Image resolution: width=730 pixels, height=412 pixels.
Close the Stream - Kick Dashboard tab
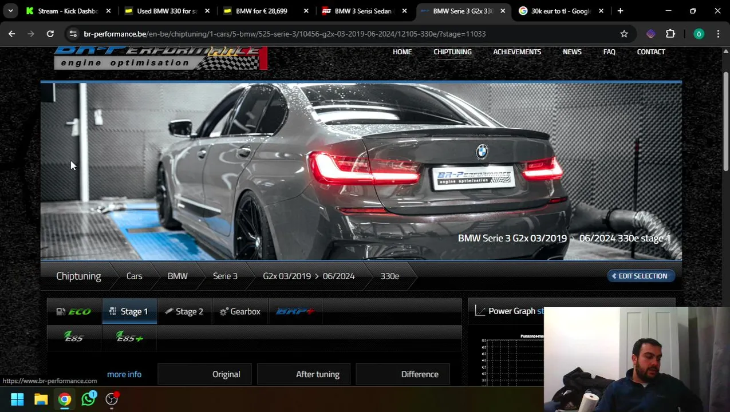(108, 11)
